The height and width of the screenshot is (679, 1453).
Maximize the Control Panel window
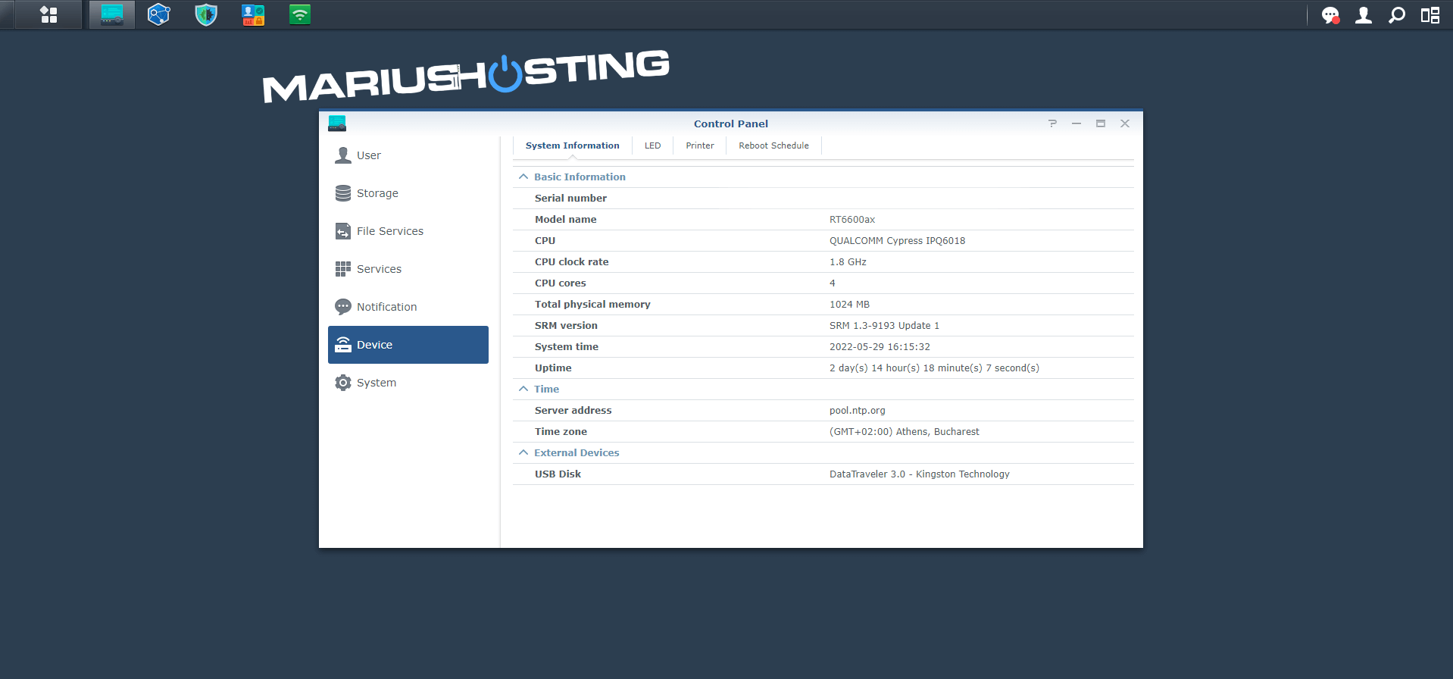pos(1101,124)
